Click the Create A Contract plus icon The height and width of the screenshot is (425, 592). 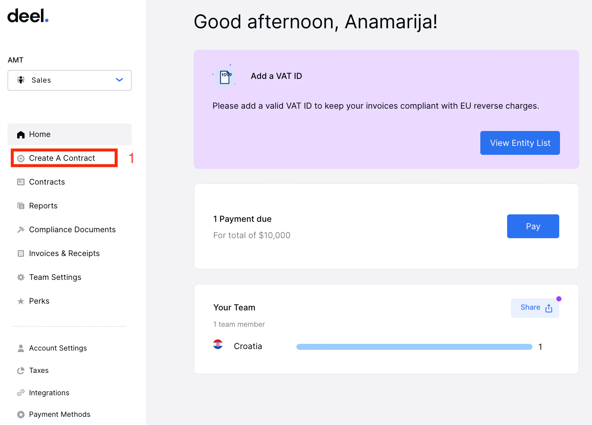[21, 159]
